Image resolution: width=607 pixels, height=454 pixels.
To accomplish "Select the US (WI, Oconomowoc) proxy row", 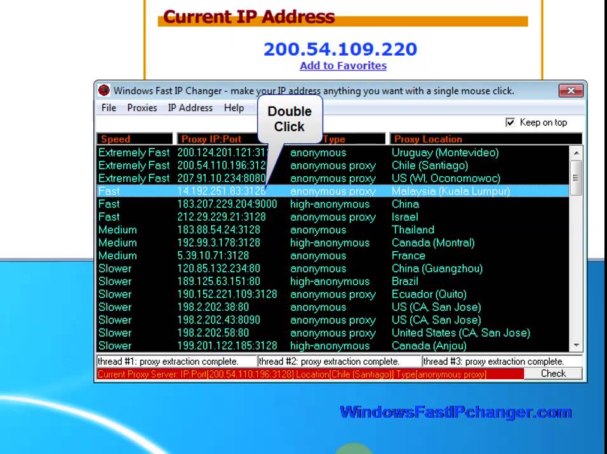I will pyautogui.click(x=333, y=178).
